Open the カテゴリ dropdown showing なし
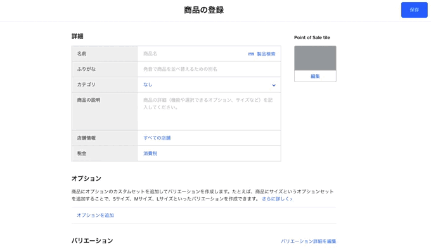Image resolution: width=431 pixels, height=249 pixels. tap(209, 85)
